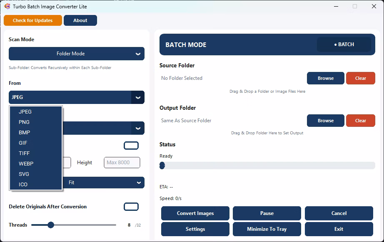384x242 pixels.
Task: Expand the Fit resize mode dropdown
Action: (x=103, y=183)
